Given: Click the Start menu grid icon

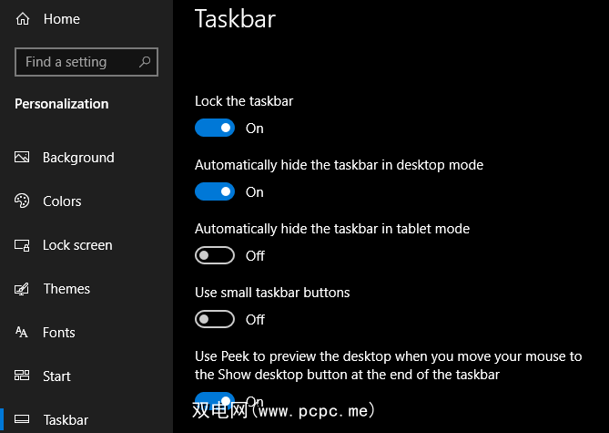Looking at the screenshot, I should coord(23,376).
